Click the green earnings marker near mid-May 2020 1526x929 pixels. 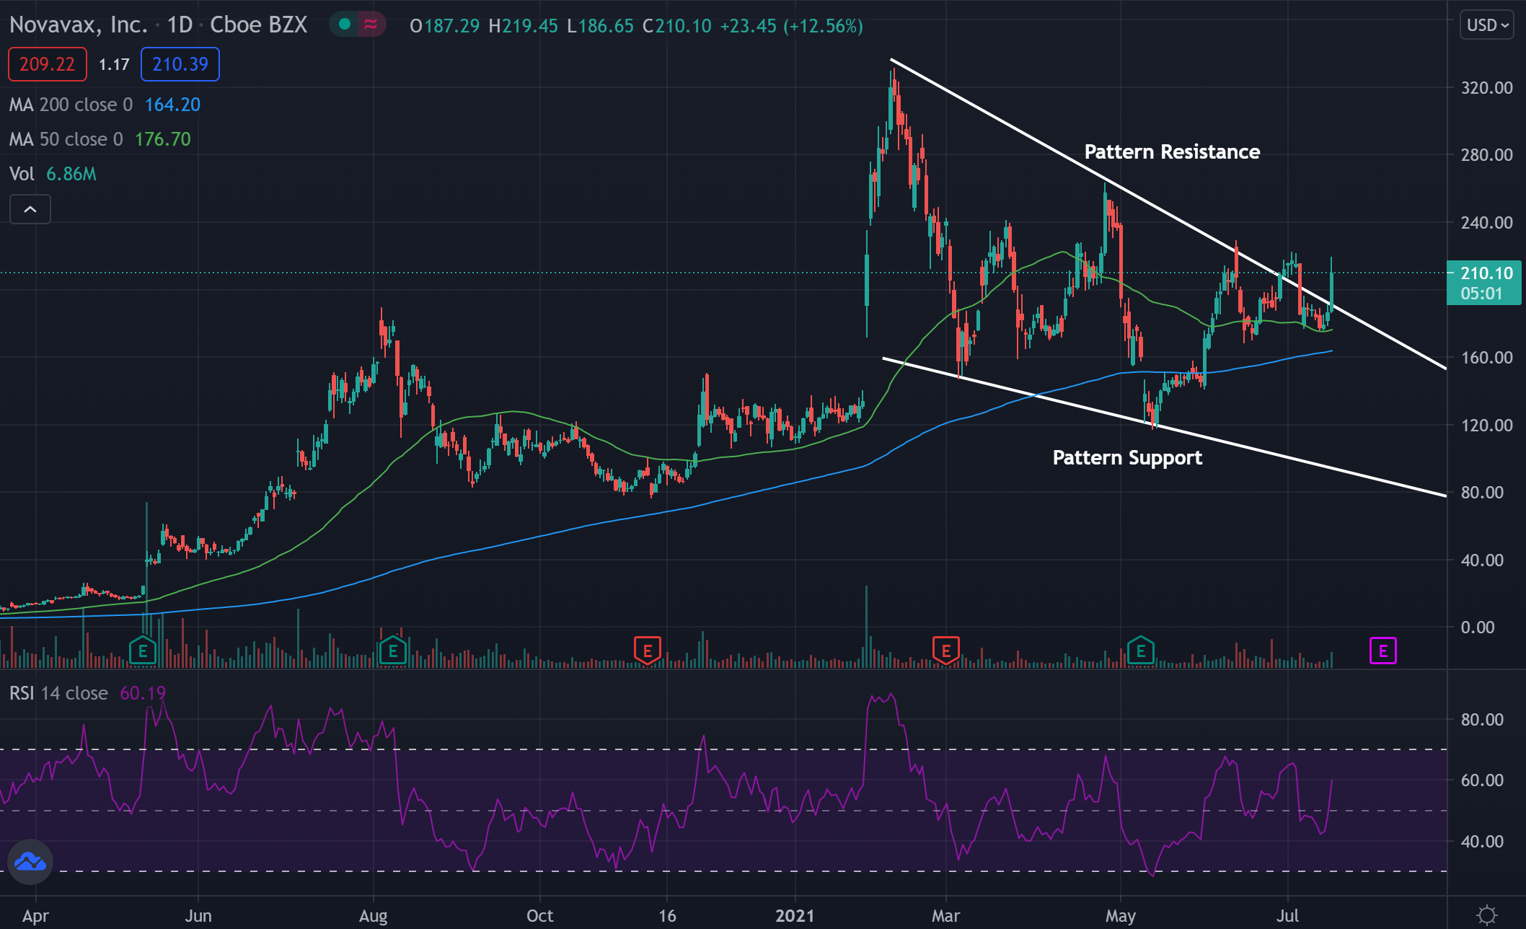pos(143,651)
